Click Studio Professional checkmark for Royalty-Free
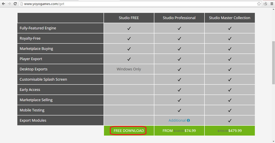The width and height of the screenshot is (275, 143). [179, 39]
